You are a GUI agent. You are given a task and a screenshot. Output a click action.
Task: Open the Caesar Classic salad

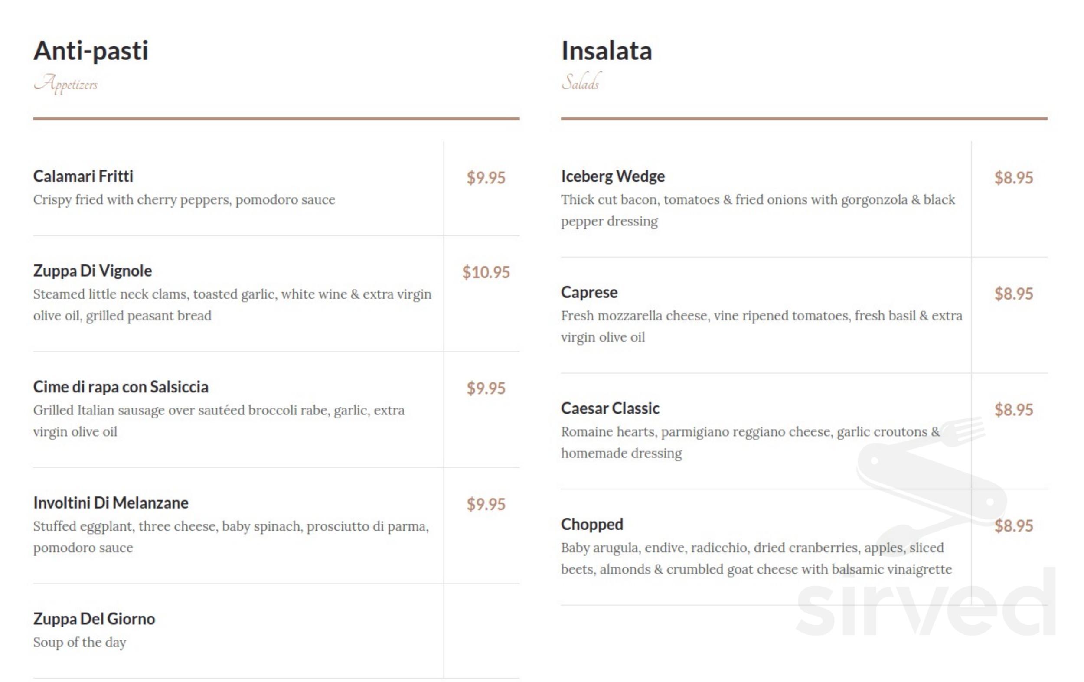tap(610, 409)
